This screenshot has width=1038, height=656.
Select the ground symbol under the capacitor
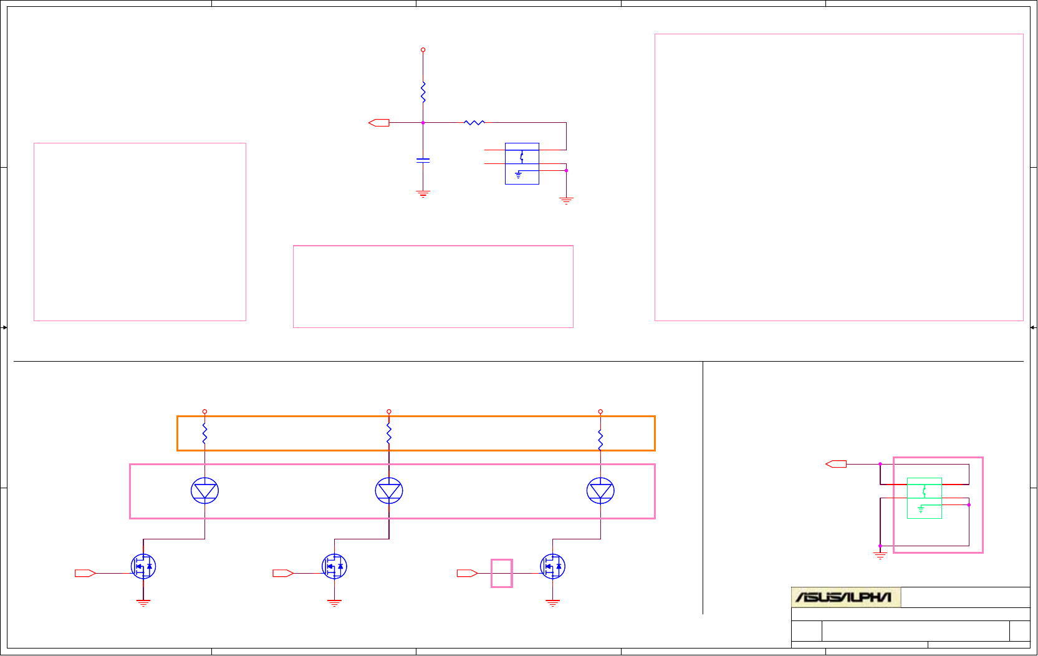pyautogui.click(x=423, y=194)
